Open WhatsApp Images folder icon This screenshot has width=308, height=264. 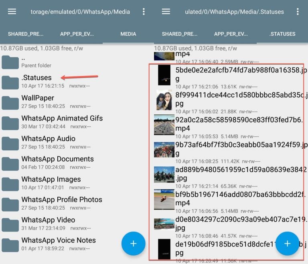click(10, 184)
